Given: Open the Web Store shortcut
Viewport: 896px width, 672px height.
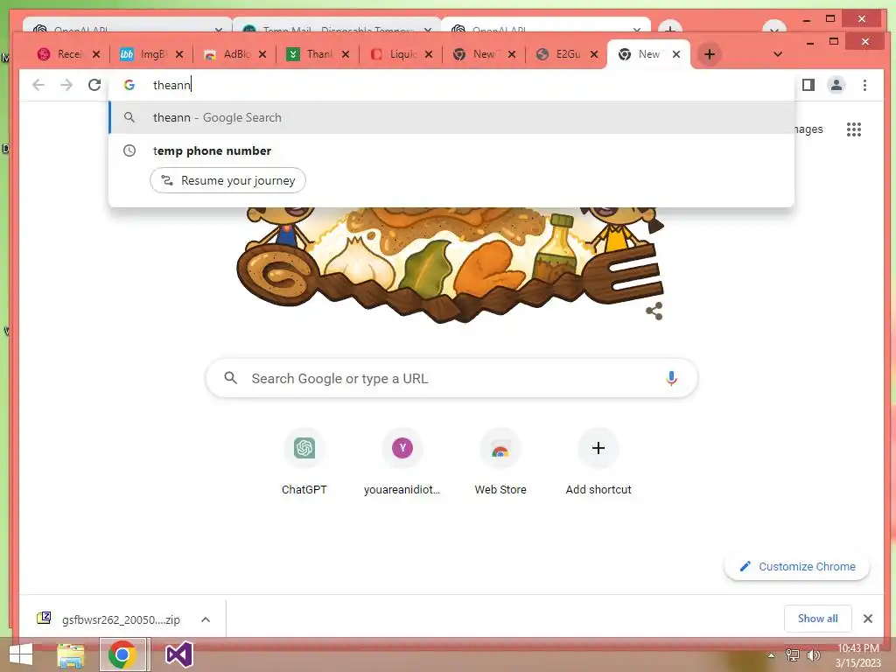Looking at the screenshot, I should (500, 460).
